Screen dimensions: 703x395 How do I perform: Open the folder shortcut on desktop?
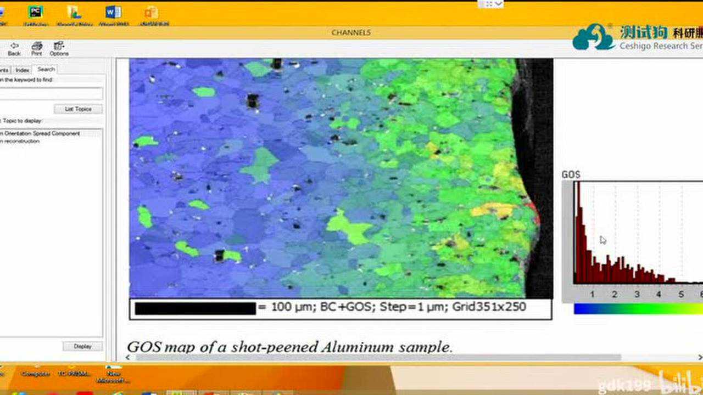(75, 13)
